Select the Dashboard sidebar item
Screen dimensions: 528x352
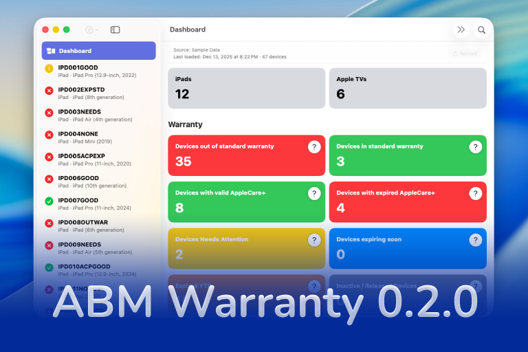pyautogui.click(x=99, y=50)
